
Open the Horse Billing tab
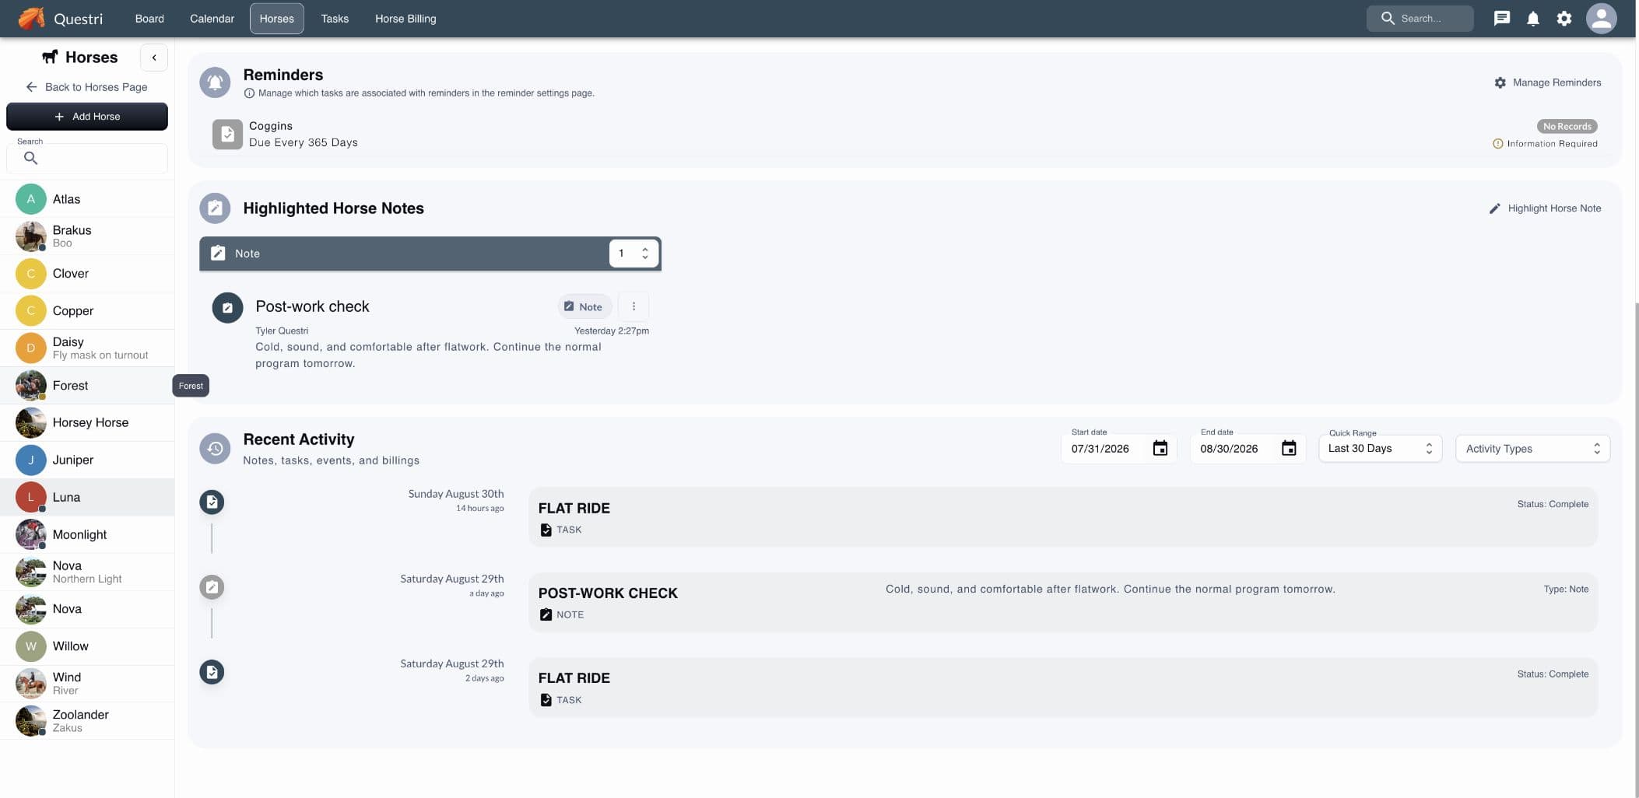click(x=405, y=19)
